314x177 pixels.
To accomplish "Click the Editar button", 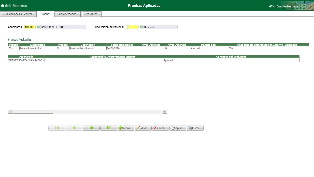I will 143,128.
